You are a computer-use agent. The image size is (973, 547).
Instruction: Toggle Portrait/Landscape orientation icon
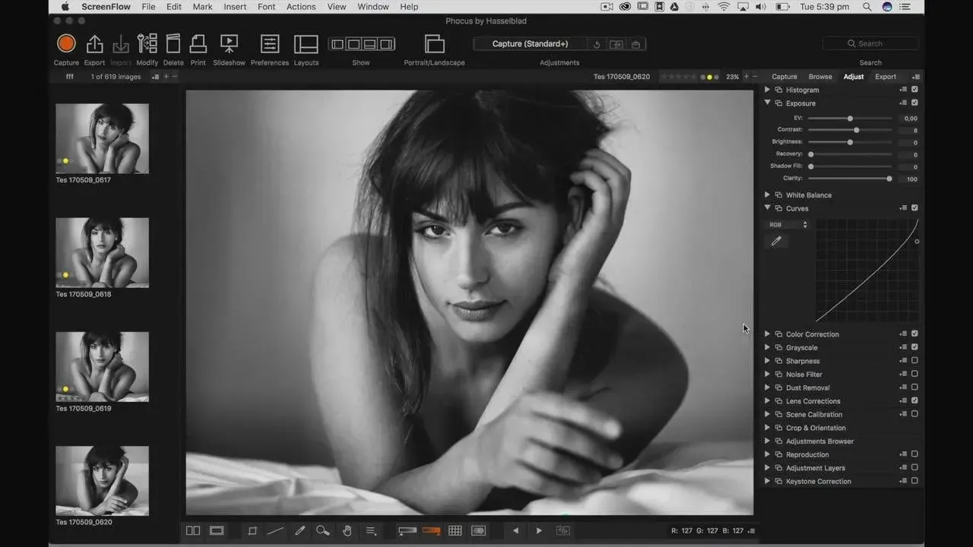coord(434,43)
